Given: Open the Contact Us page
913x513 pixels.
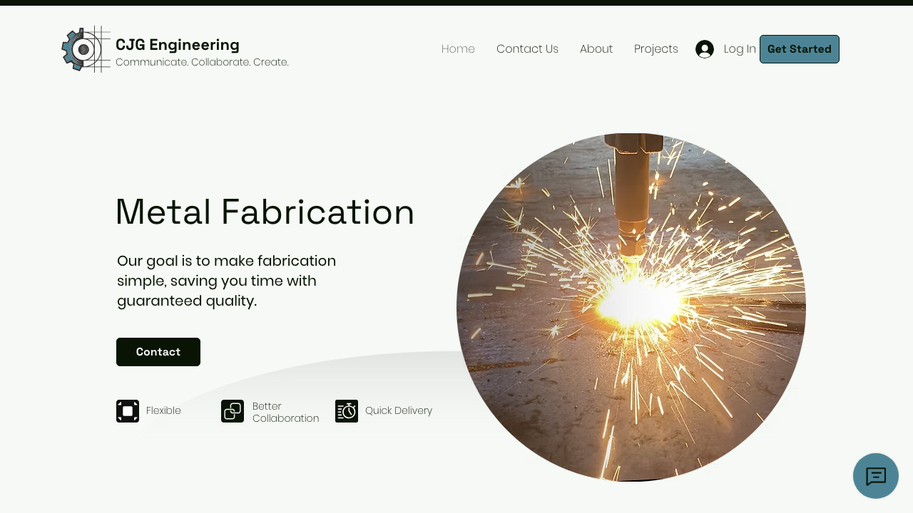Looking at the screenshot, I should (x=527, y=49).
